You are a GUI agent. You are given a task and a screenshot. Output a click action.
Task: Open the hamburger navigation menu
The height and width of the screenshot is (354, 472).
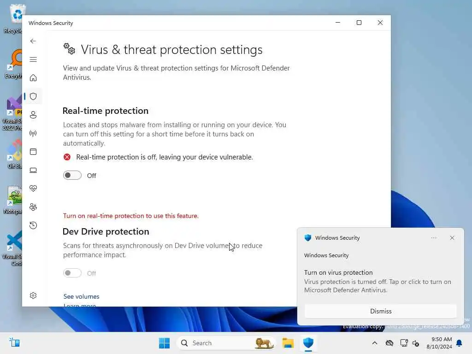[33, 59]
